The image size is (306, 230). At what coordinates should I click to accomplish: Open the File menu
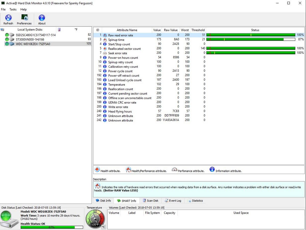point(3,9)
